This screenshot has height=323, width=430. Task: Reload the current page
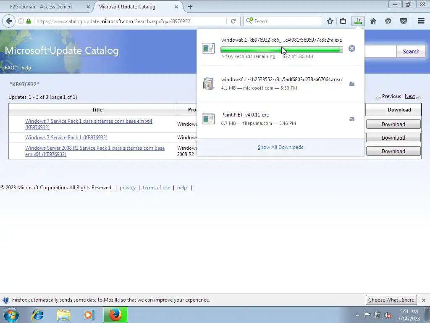tap(233, 21)
